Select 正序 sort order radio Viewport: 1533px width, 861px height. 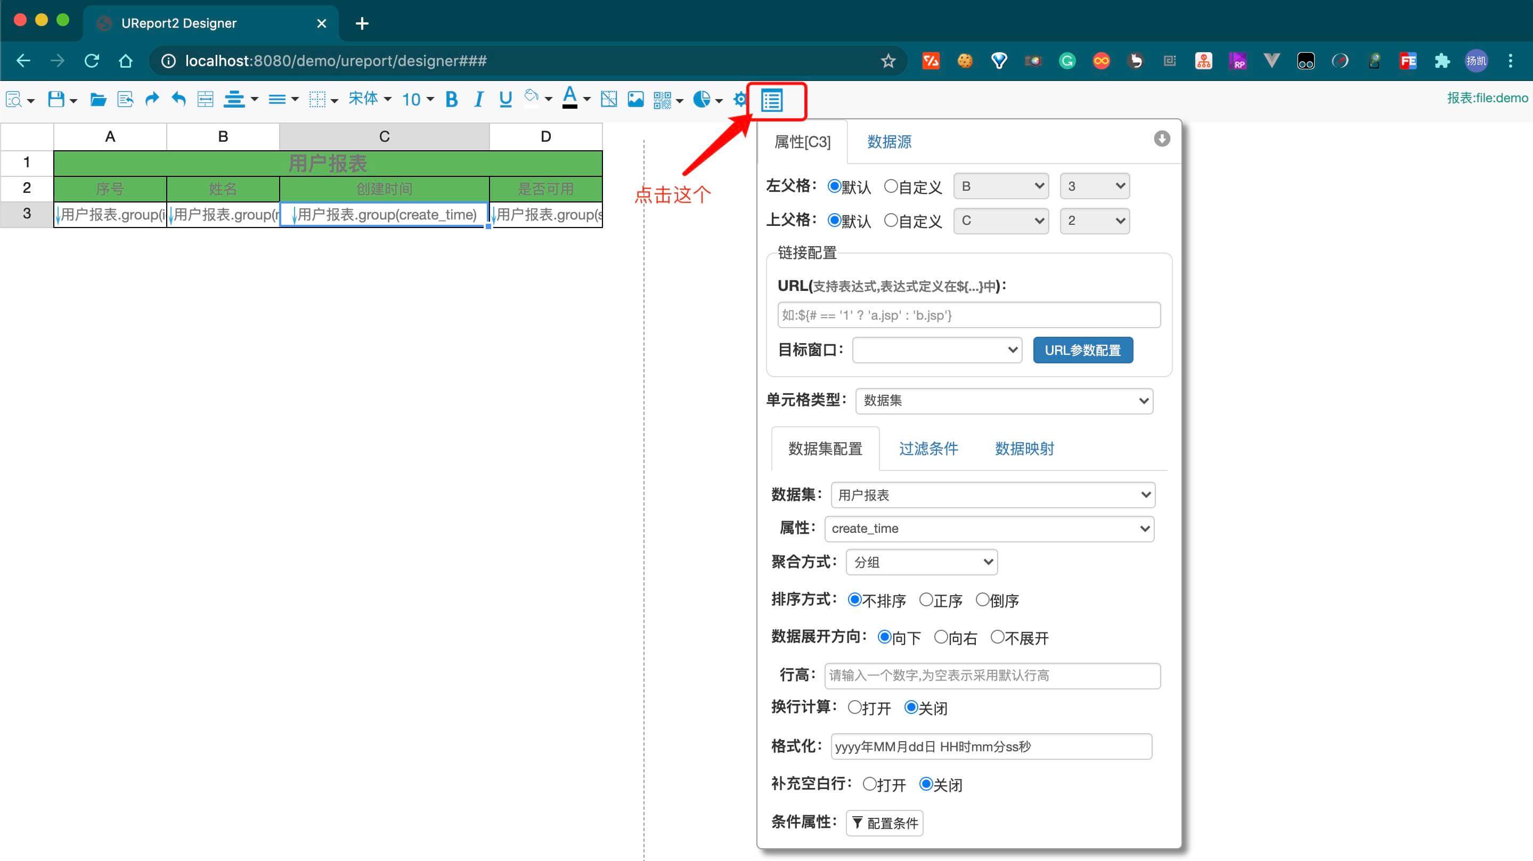(x=926, y=599)
